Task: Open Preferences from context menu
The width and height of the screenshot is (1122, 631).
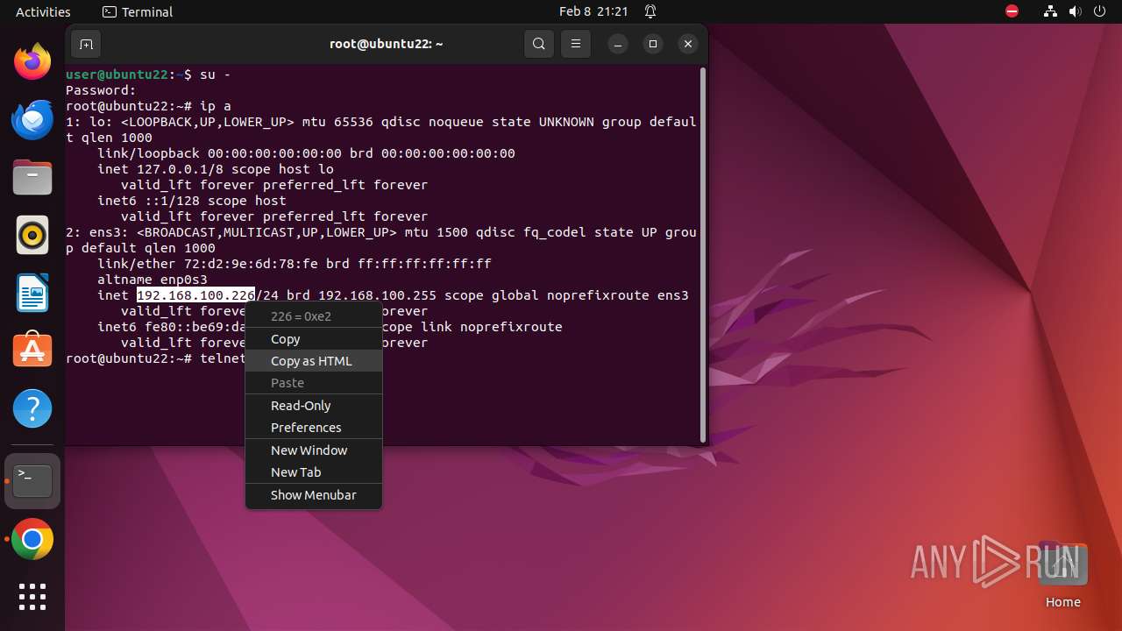Action: point(314,428)
